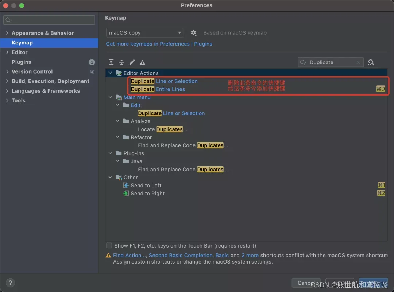This screenshot has width=394, height=292.
Task: Click the Editor Actions group icon
Action: point(119,73)
